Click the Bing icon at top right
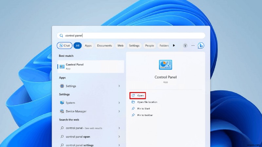Image resolution: width=262 pixels, height=147 pixels. click(x=201, y=45)
